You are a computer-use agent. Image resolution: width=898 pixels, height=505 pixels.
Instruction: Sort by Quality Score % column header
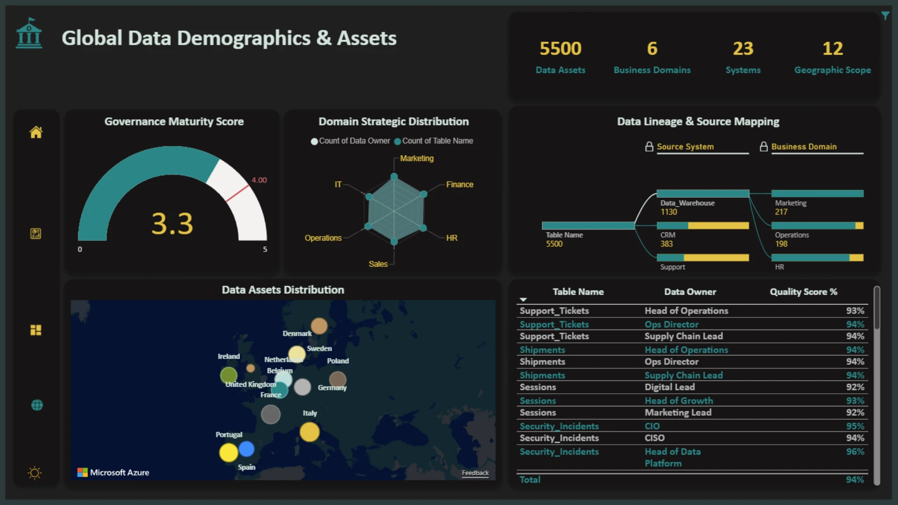804,292
